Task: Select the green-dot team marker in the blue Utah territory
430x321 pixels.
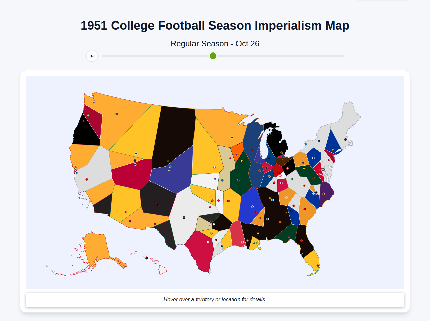Action: [x=170, y=167]
